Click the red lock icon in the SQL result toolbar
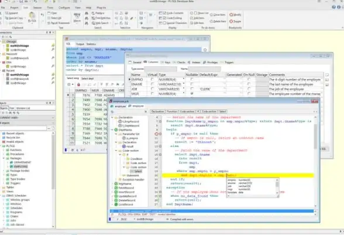This screenshot has height=235, width=344. [78, 84]
